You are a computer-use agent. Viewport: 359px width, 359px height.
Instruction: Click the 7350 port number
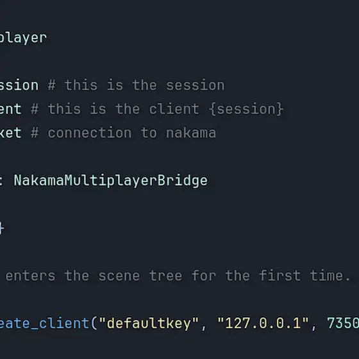click(x=343, y=323)
